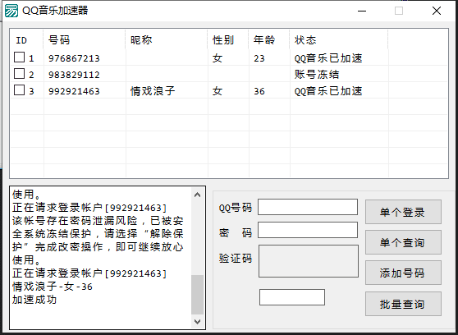Viewport: 458px width, 335px height.
Task: Sort by the 昵称 column header
Action: click(167, 39)
